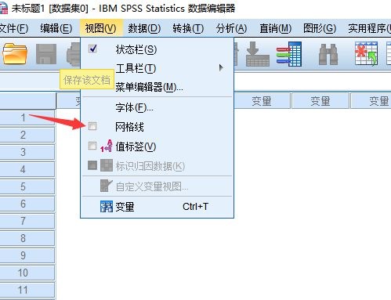Click the Go to Variable toolbar icon
Viewport: 391px width, 300px height.
[x=258, y=54]
